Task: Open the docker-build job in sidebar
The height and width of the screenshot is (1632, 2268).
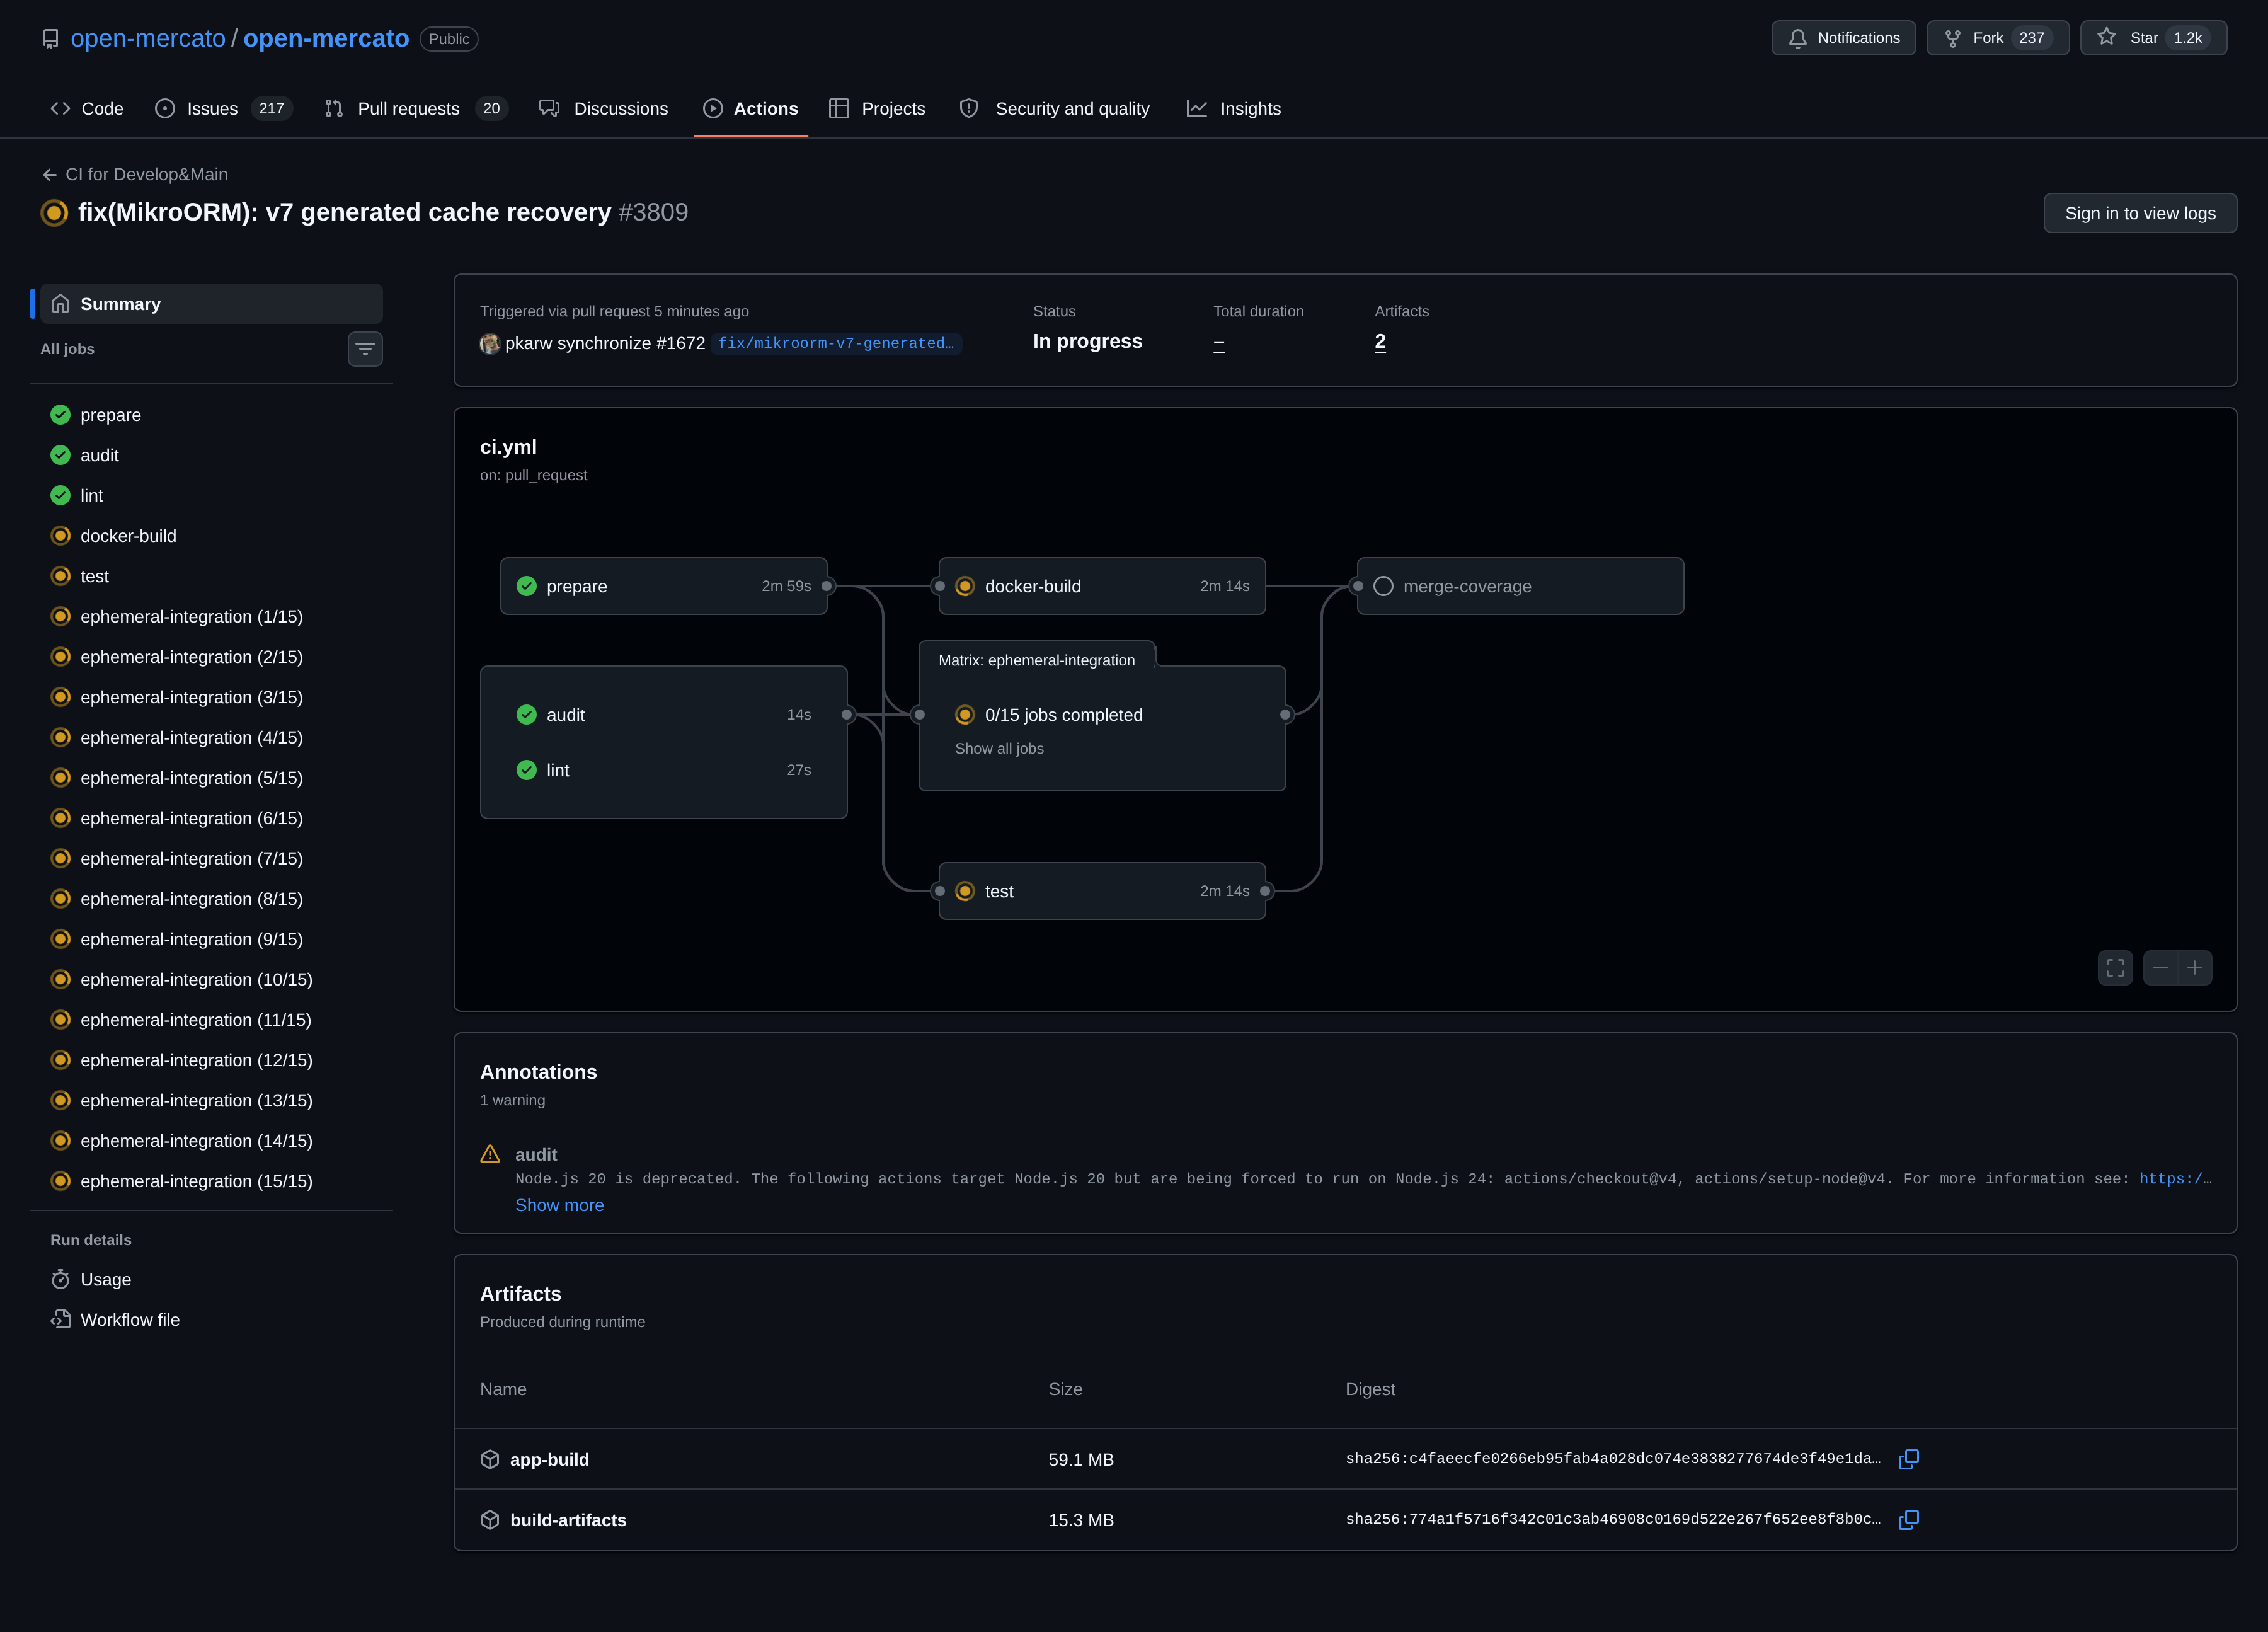Action: (212, 536)
